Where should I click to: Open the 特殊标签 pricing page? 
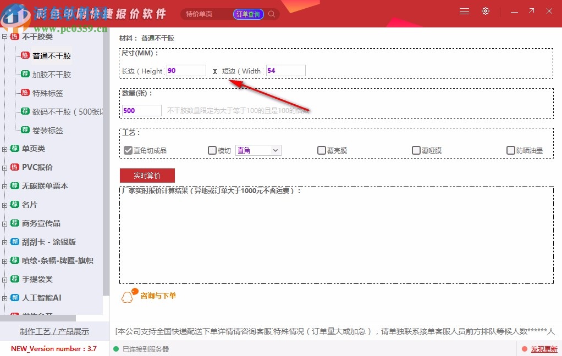tap(50, 93)
